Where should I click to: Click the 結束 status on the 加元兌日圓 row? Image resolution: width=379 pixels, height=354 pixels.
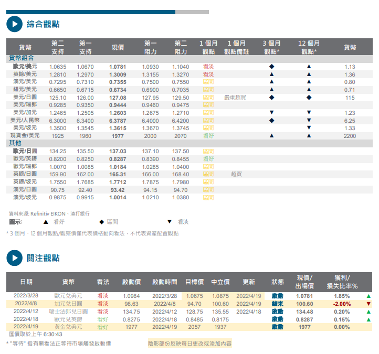pyautogui.click(x=277, y=304)
